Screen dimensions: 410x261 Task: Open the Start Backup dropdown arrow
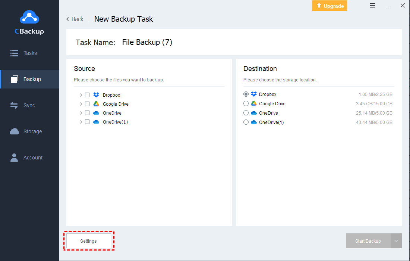[x=396, y=241]
